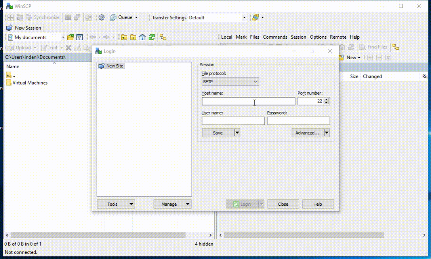The height and width of the screenshot is (259, 431).
Task: Open the File protocol SFTP dropdown
Action: [x=230, y=82]
